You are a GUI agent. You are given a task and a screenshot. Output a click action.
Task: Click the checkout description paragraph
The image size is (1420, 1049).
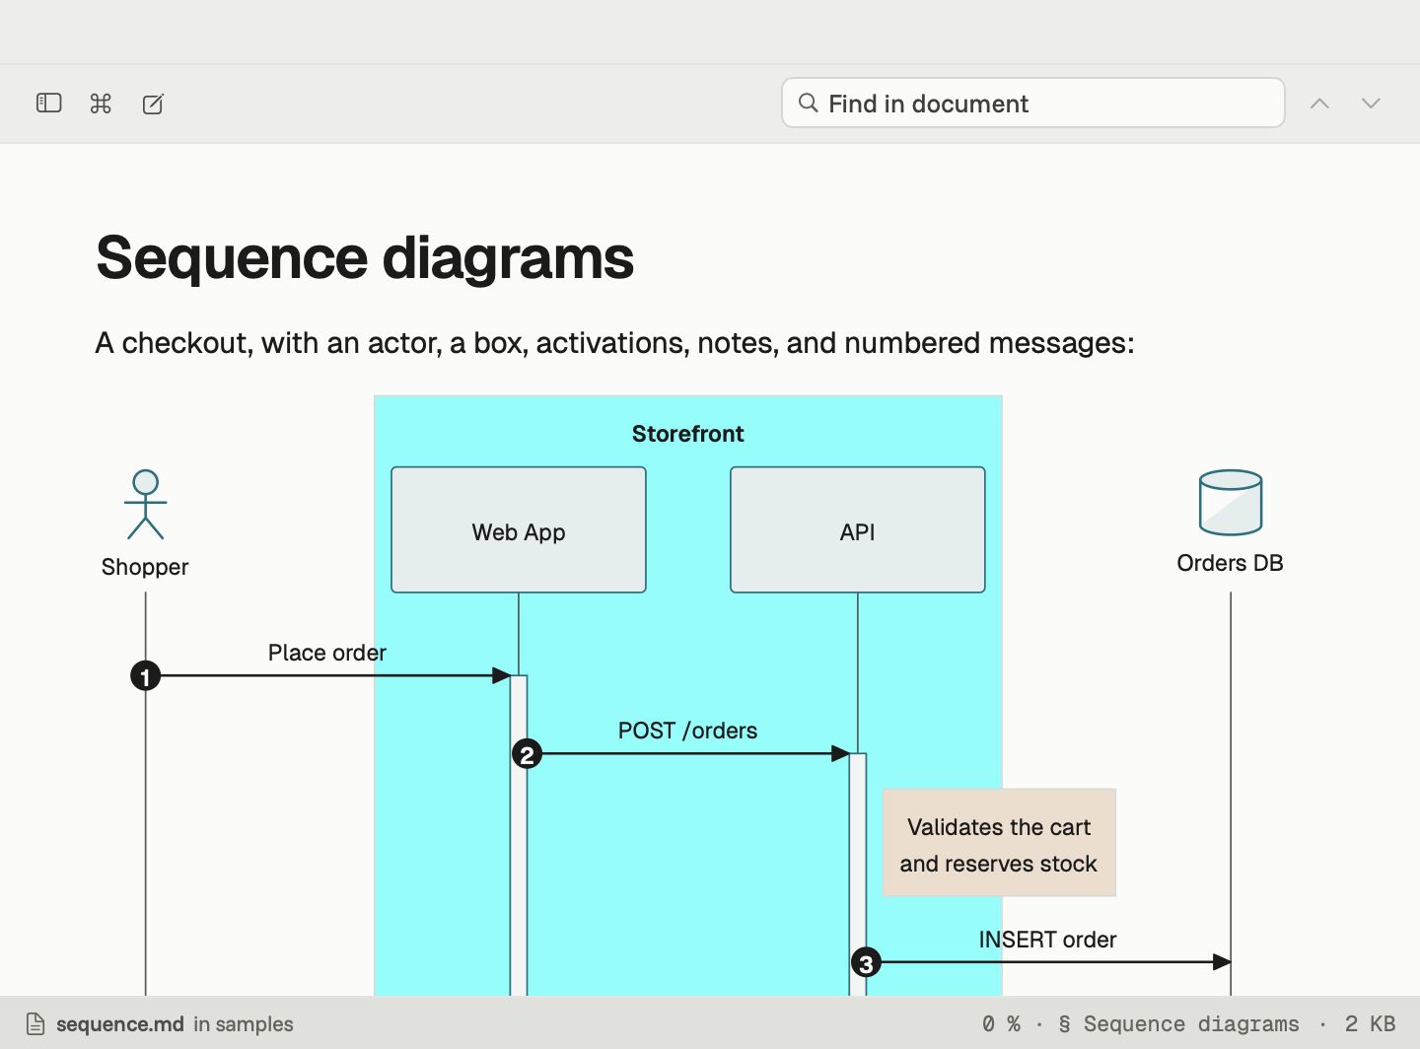[615, 343]
